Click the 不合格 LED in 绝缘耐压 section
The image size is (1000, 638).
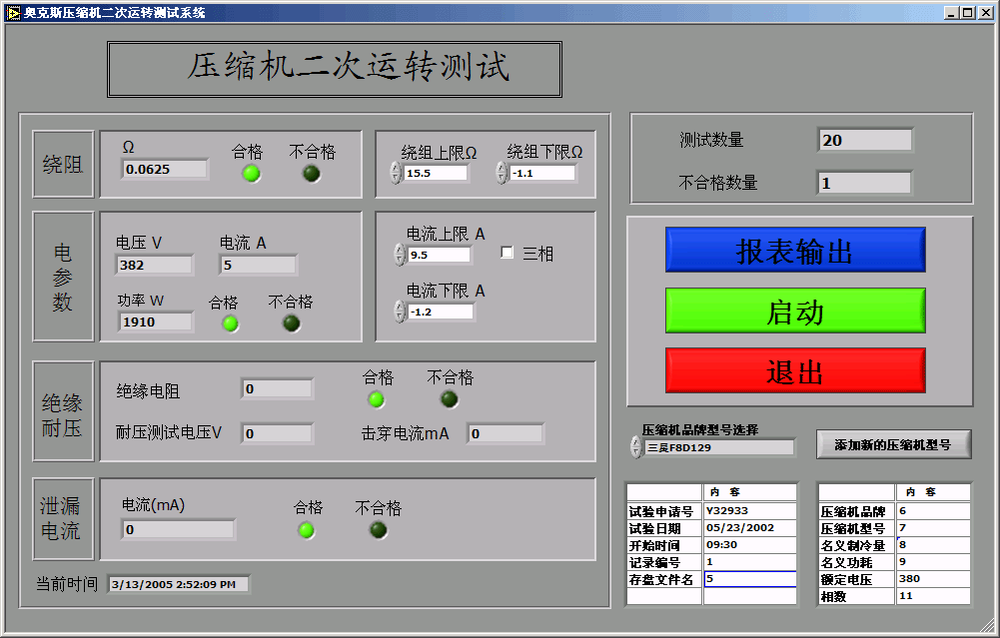(450, 399)
